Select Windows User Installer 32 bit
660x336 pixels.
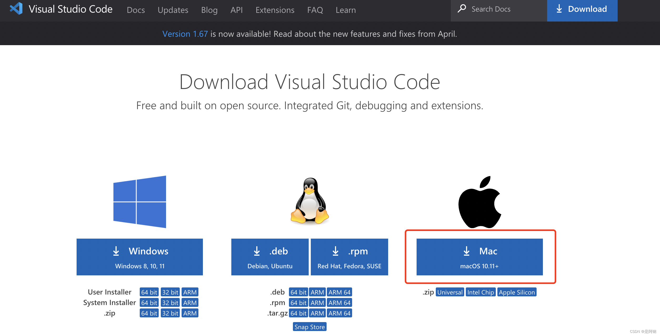[170, 292]
